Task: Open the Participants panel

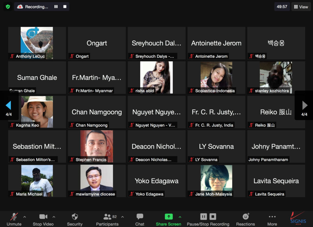Action: click(107, 217)
